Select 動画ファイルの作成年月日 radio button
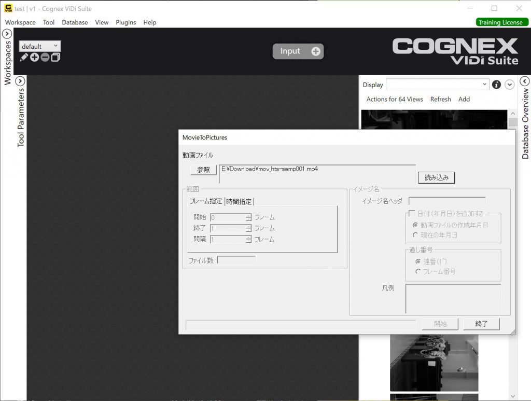This screenshot has width=531, height=401. pos(415,225)
